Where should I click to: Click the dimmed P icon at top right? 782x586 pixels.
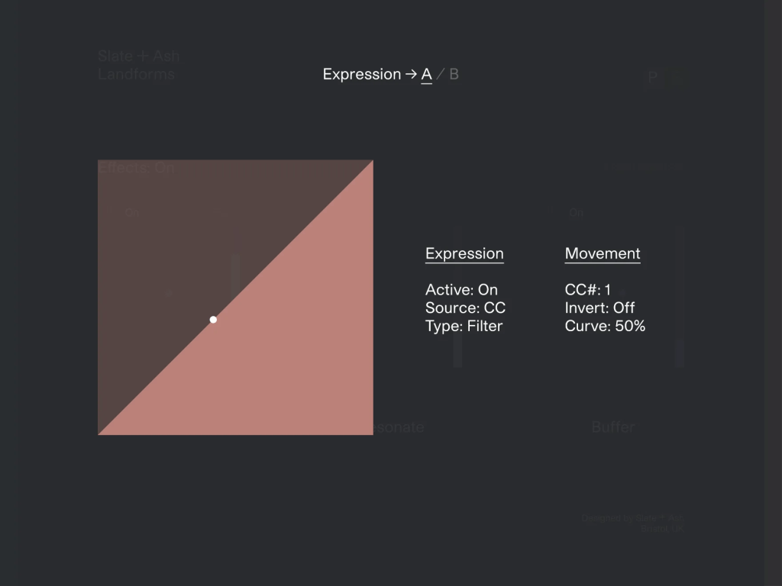(652, 77)
